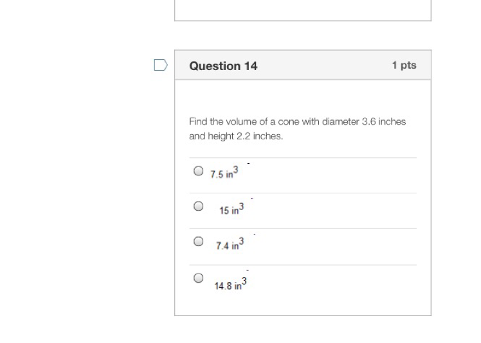481x343 pixels.
Task: Click the 7.5 in³ answer label text
Action: [224, 173]
